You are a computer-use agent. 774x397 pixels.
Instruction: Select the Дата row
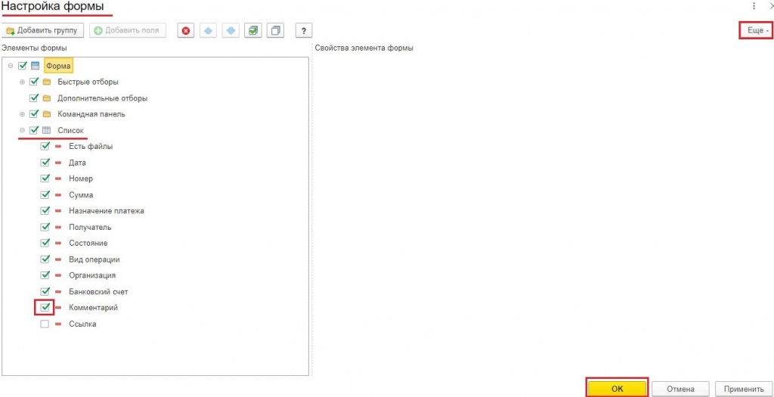click(78, 163)
